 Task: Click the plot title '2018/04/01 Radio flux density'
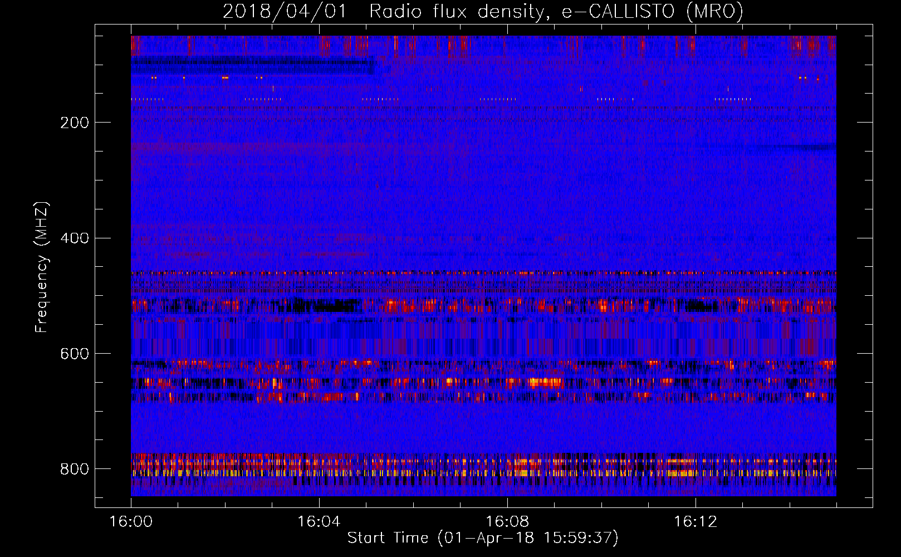click(x=483, y=11)
